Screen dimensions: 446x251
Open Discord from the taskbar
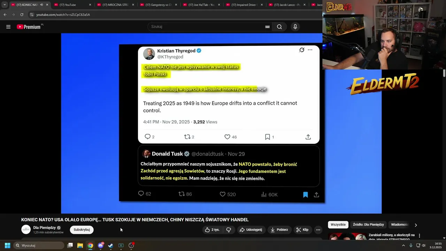(101, 245)
